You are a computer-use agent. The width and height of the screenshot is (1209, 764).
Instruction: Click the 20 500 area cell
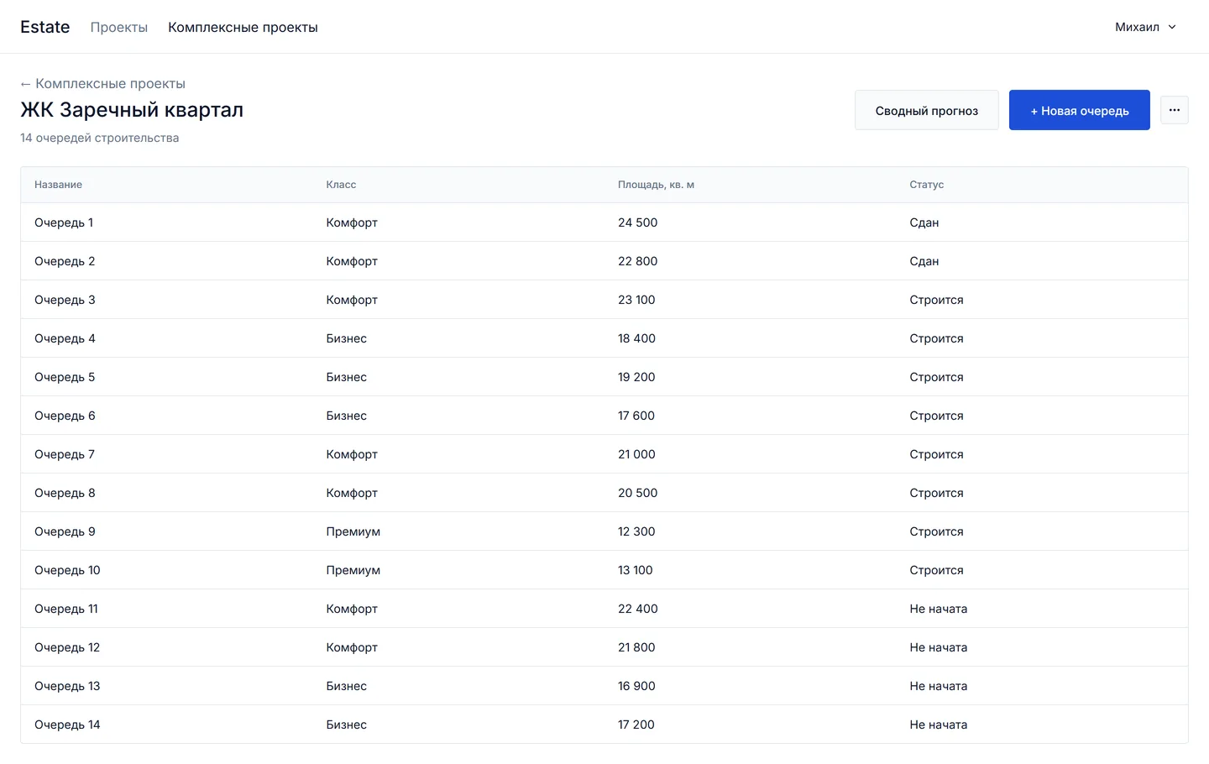[x=637, y=493]
